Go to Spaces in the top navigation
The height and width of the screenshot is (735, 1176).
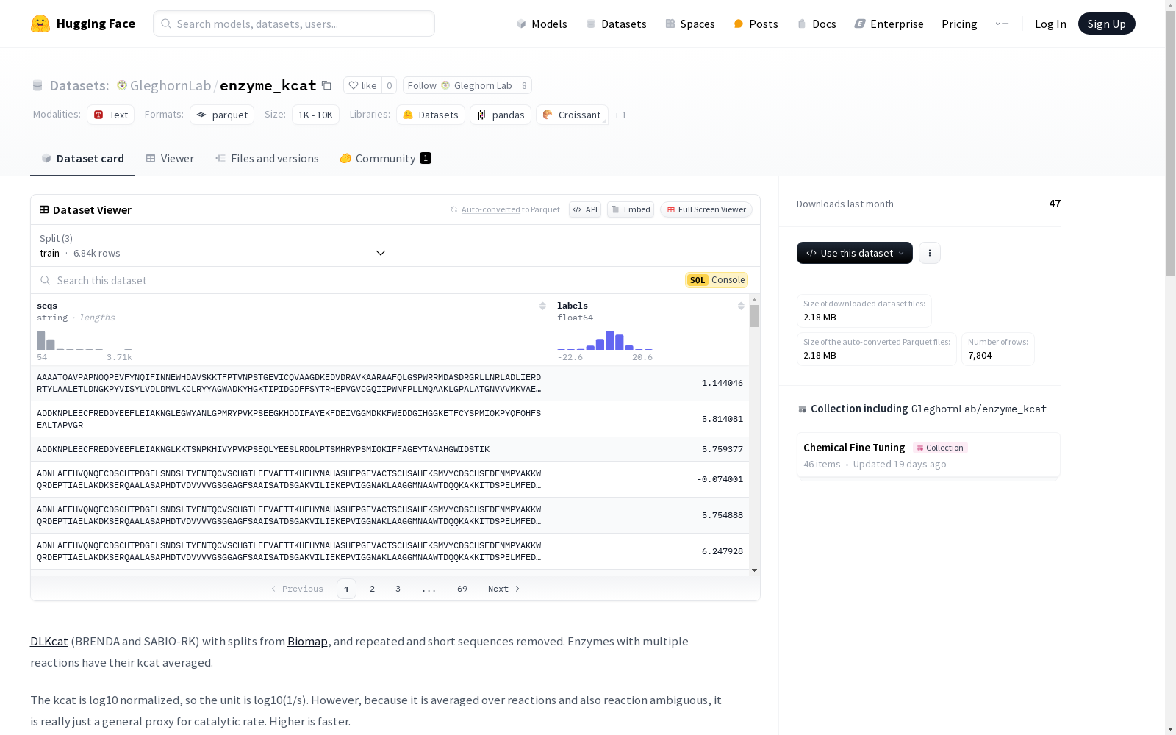point(690,24)
